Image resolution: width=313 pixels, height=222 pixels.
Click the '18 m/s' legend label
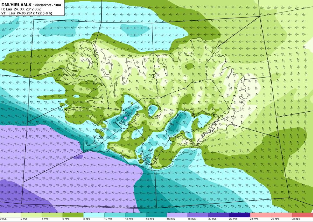pos(192,219)
